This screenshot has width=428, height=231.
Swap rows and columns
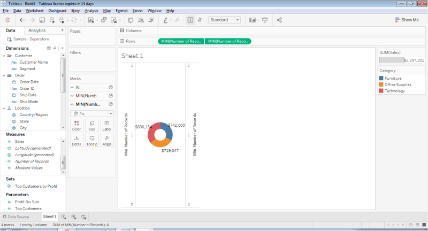[x=131, y=20]
